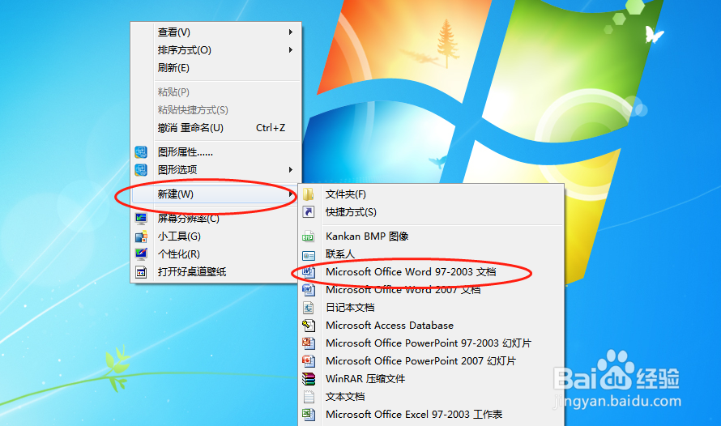Click the 打开好桌道壁纸 calendar icon
Screen dimensions: 721x426
pos(141,272)
